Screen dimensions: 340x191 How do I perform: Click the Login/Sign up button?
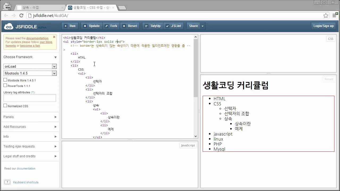(323, 26)
